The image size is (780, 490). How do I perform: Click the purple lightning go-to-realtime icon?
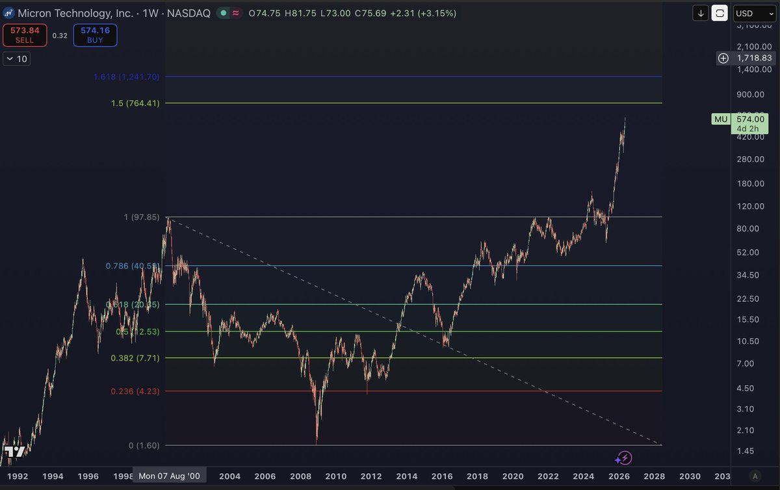tap(624, 458)
